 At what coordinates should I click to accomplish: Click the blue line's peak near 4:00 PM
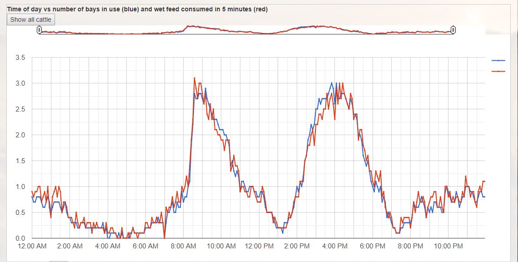[x=332, y=83]
